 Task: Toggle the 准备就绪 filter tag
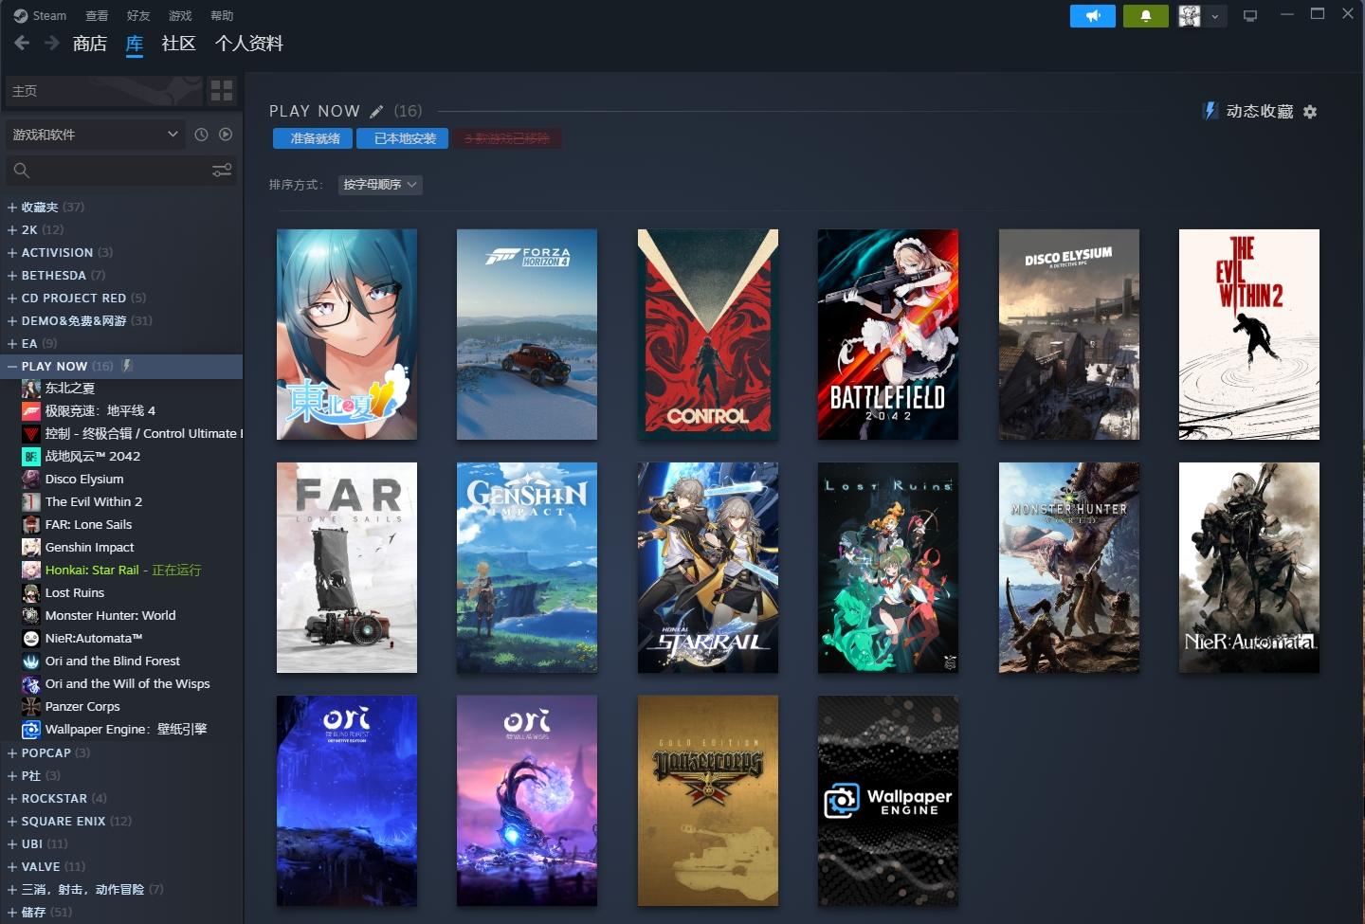313,138
